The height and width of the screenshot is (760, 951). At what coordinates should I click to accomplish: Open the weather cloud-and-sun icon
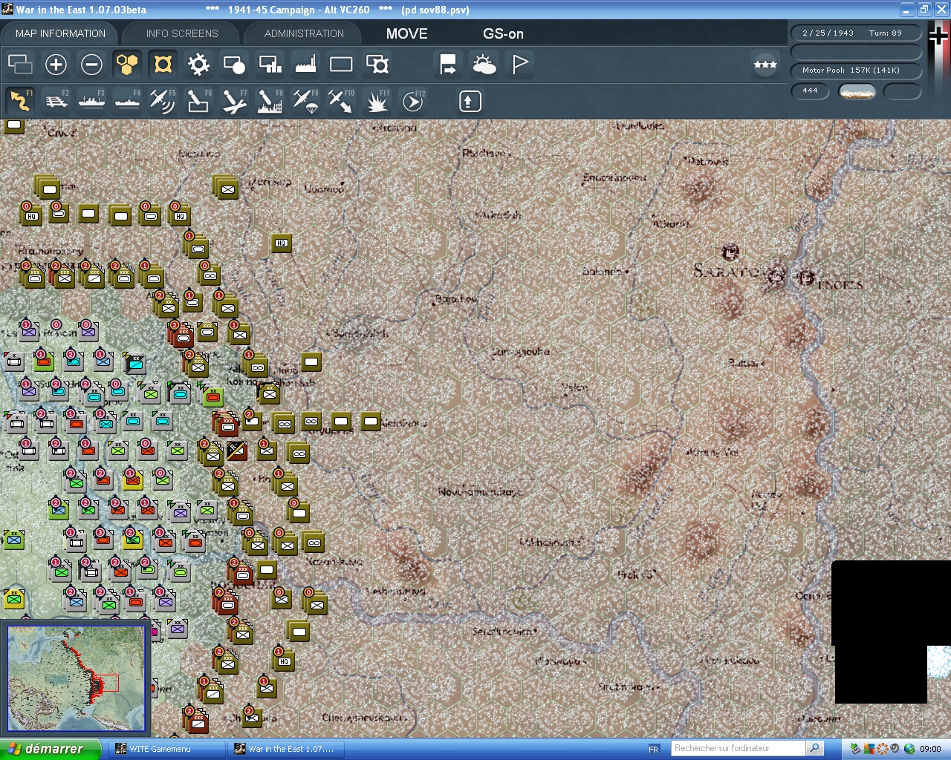pyautogui.click(x=484, y=65)
